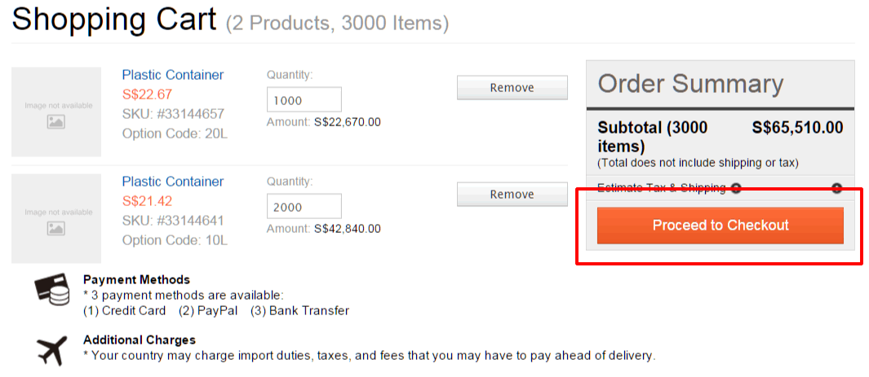Click the image placeholder icon for 10L container
Screen dimensions: 869x377
[56, 228]
